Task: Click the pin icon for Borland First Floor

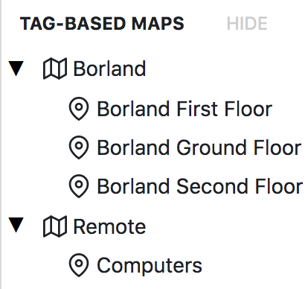Action: [x=79, y=109]
